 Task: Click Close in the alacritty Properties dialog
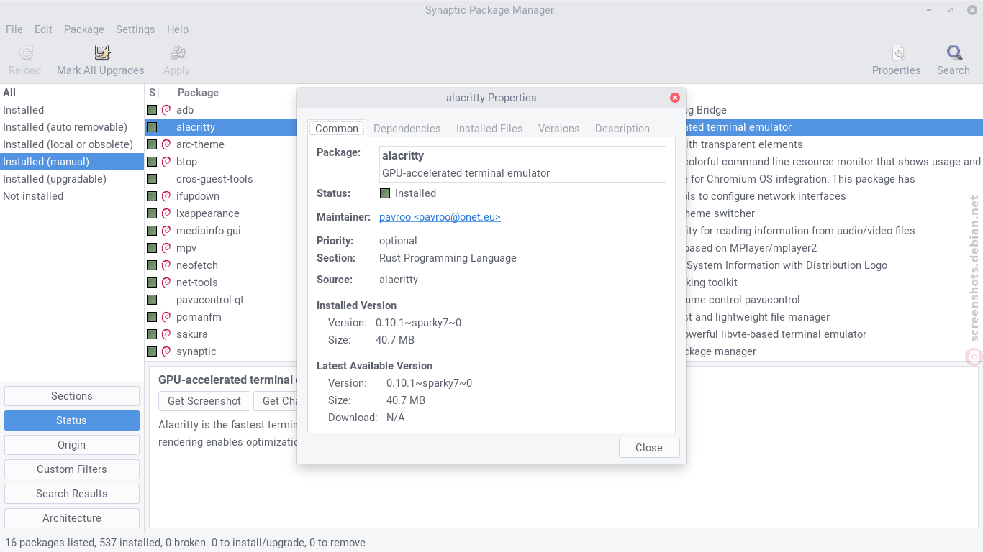click(x=649, y=448)
